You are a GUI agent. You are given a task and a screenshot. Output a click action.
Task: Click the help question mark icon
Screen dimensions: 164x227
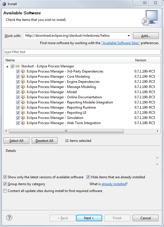(9, 218)
